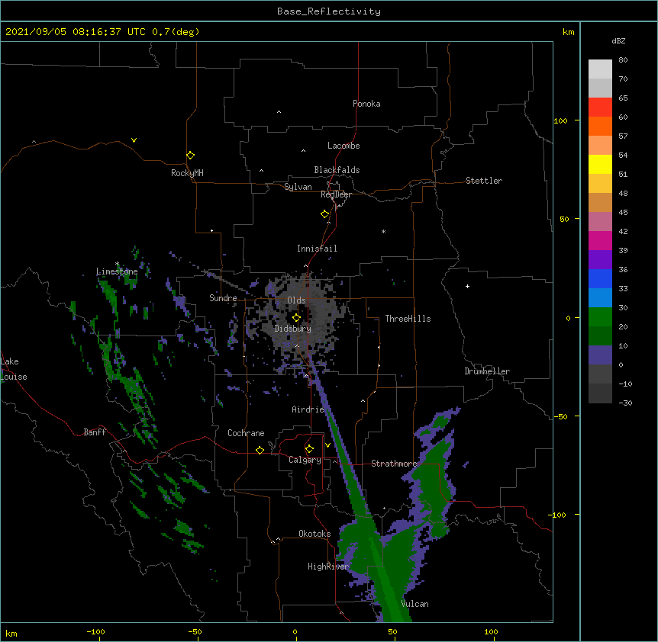Click the -30 value in dBZ legend
Viewport: 658px width, 642px height.
click(625, 403)
